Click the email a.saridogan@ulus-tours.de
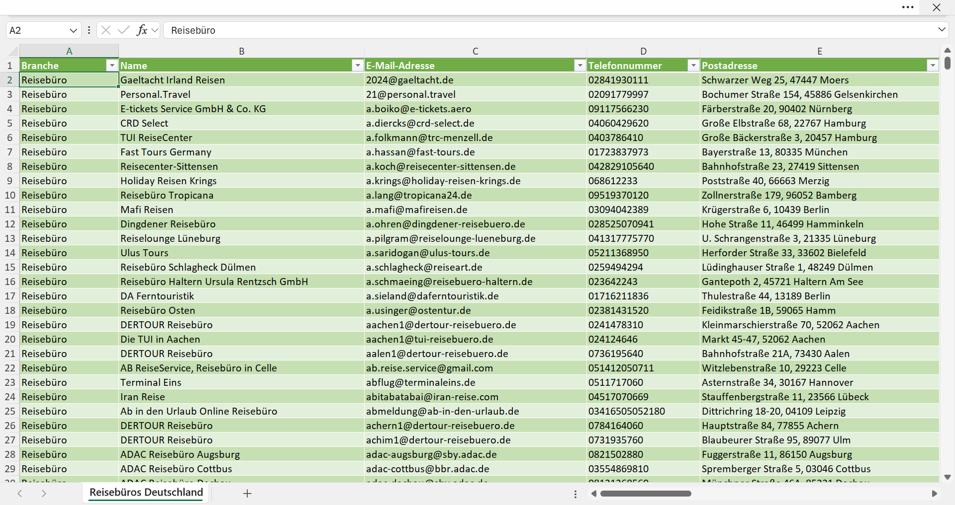This screenshot has width=955, height=505. tap(476, 253)
